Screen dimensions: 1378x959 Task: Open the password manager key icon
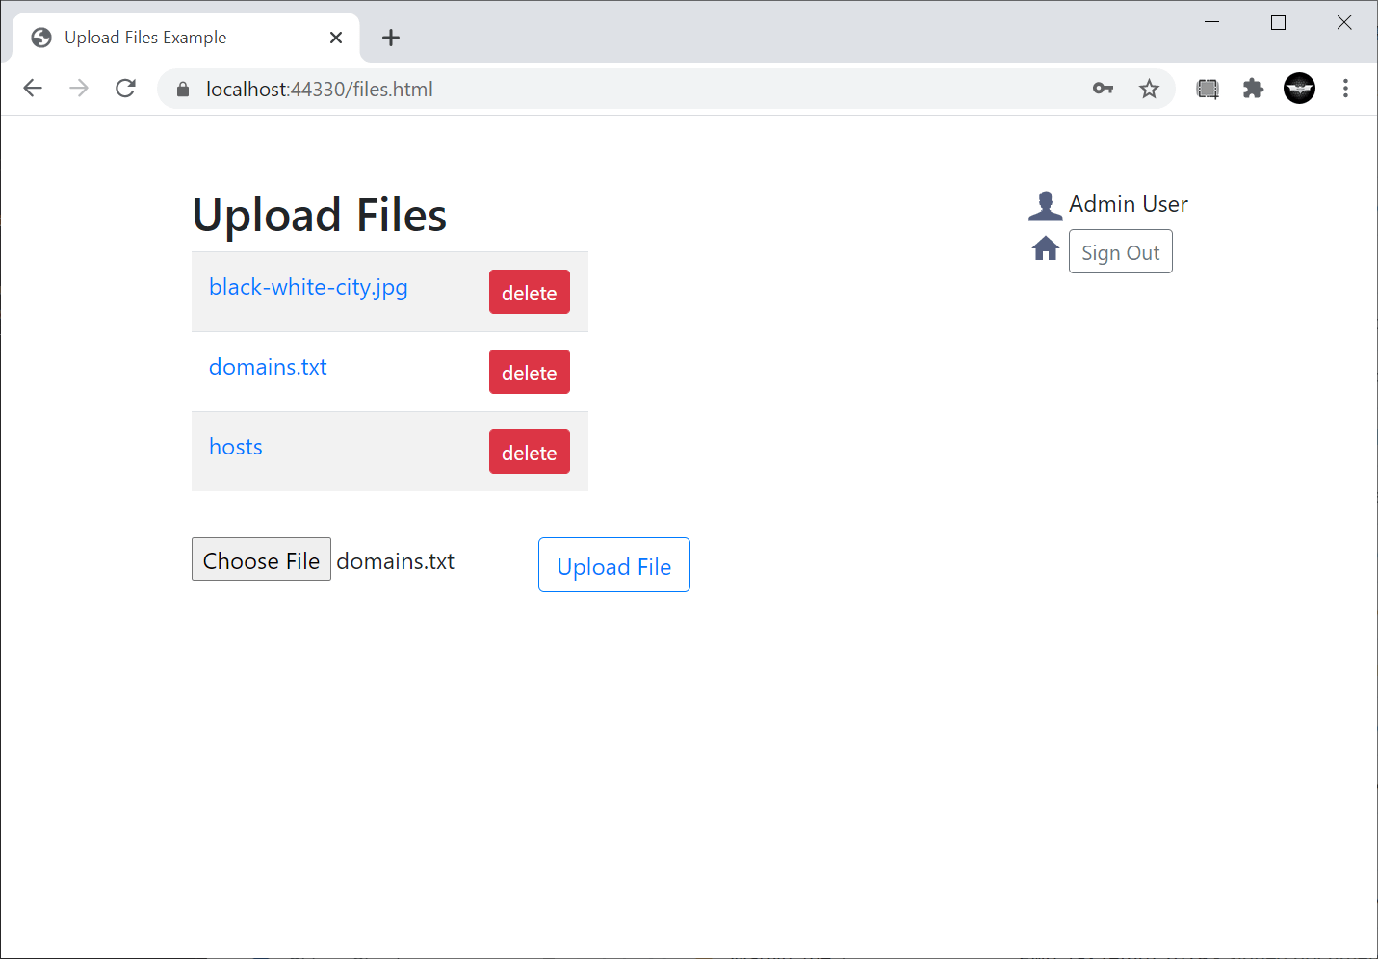(1103, 88)
